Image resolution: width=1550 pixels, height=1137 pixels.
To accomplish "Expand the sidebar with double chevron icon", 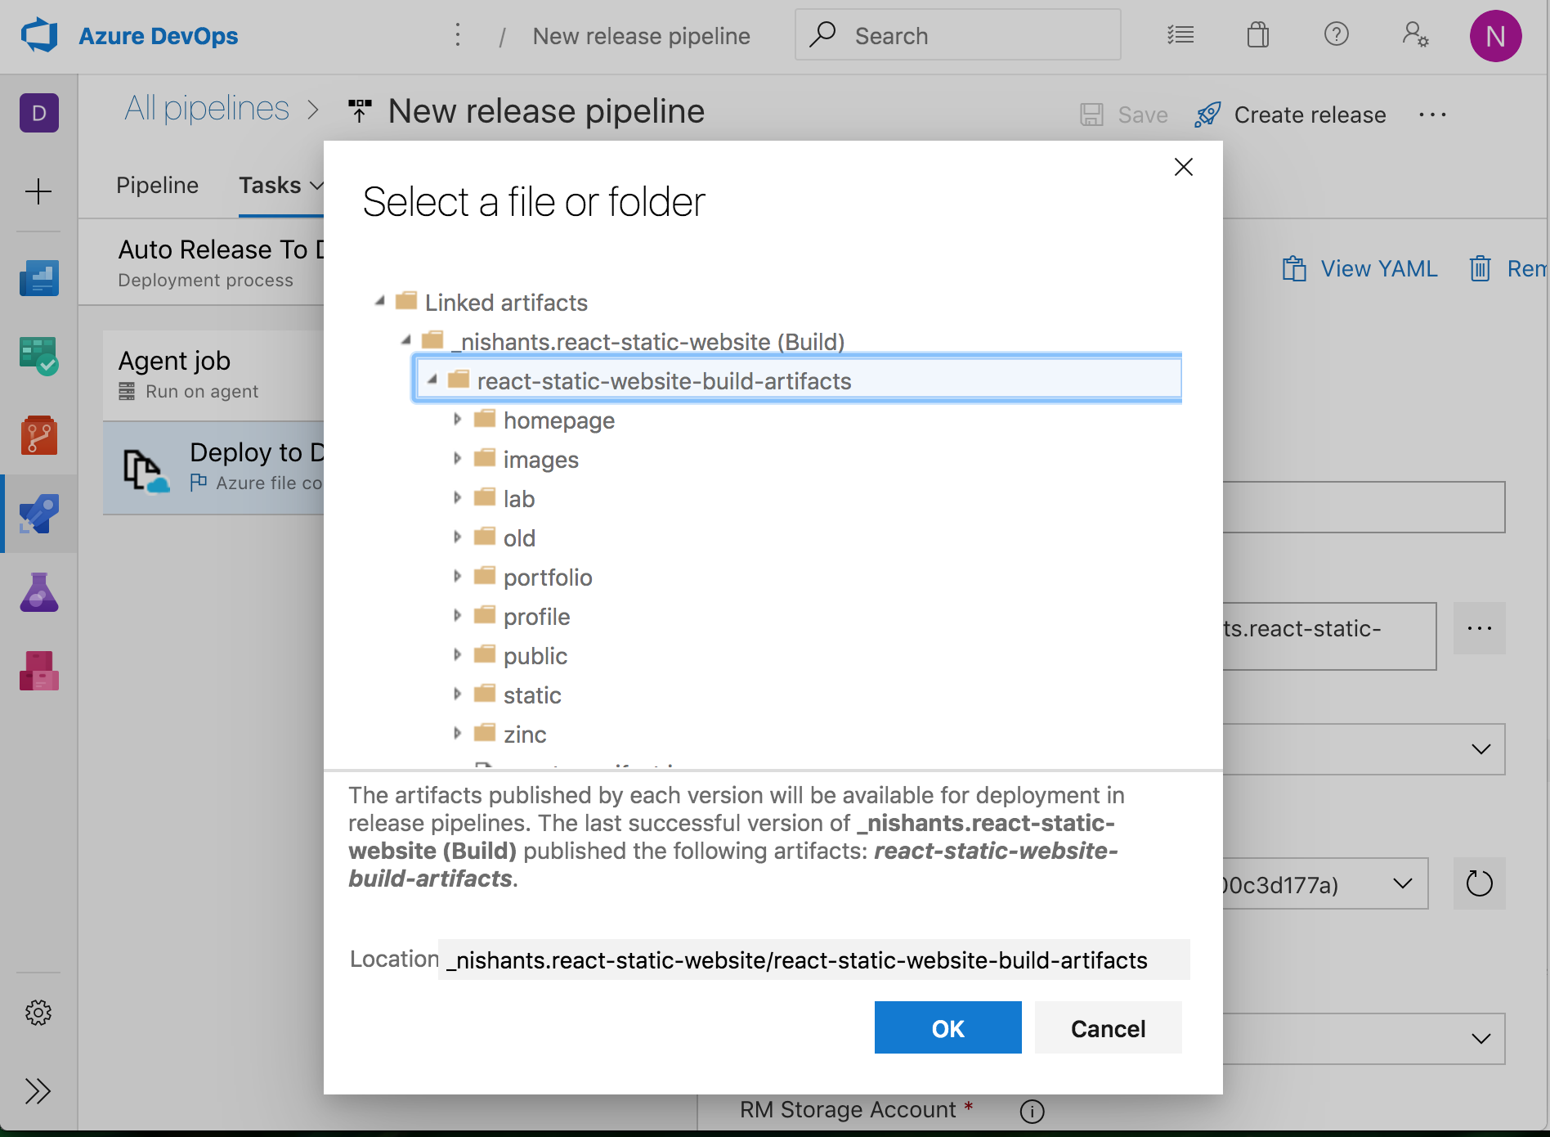I will [38, 1091].
